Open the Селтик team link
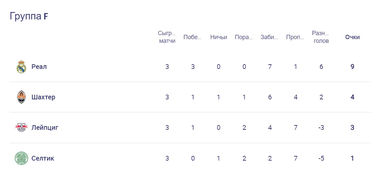379x182 pixels. point(43,158)
